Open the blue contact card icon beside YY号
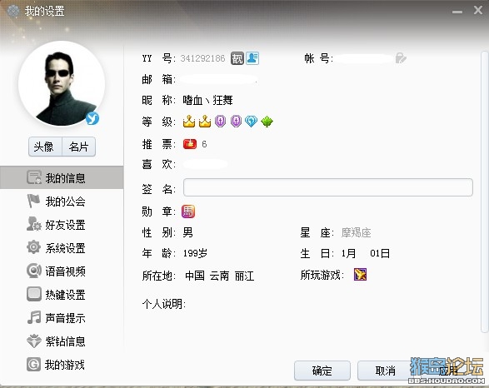 point(252,58)
